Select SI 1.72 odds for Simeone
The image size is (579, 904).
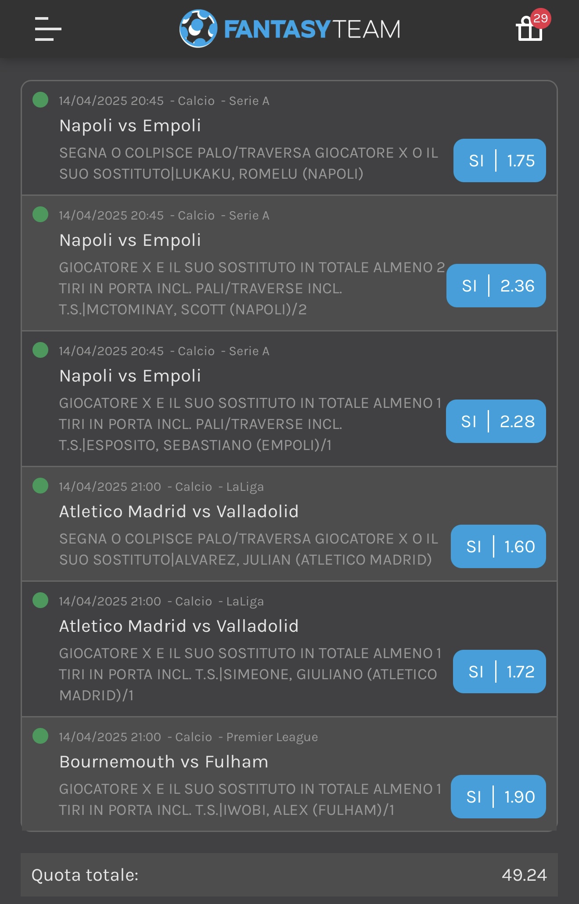(500, 672)
